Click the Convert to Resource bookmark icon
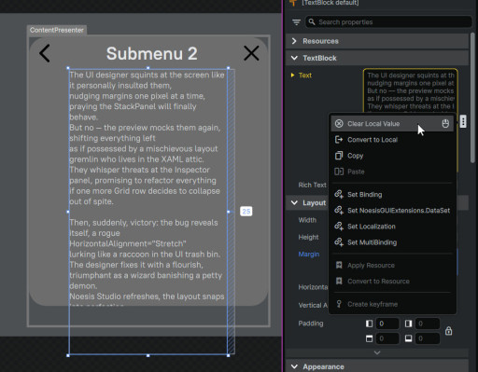Image resolution: width=478 pixels, height=372 pixels. click(339, 281)
